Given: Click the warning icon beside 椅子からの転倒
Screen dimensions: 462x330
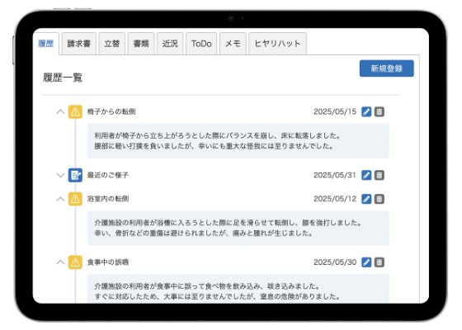Looking at the screenshot, I should pos(75,111).
